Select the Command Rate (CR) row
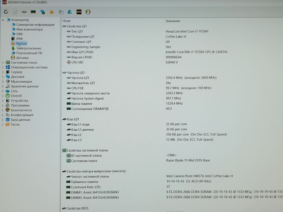The height and width of the screenshot is (212, 283). click(172, 187)
